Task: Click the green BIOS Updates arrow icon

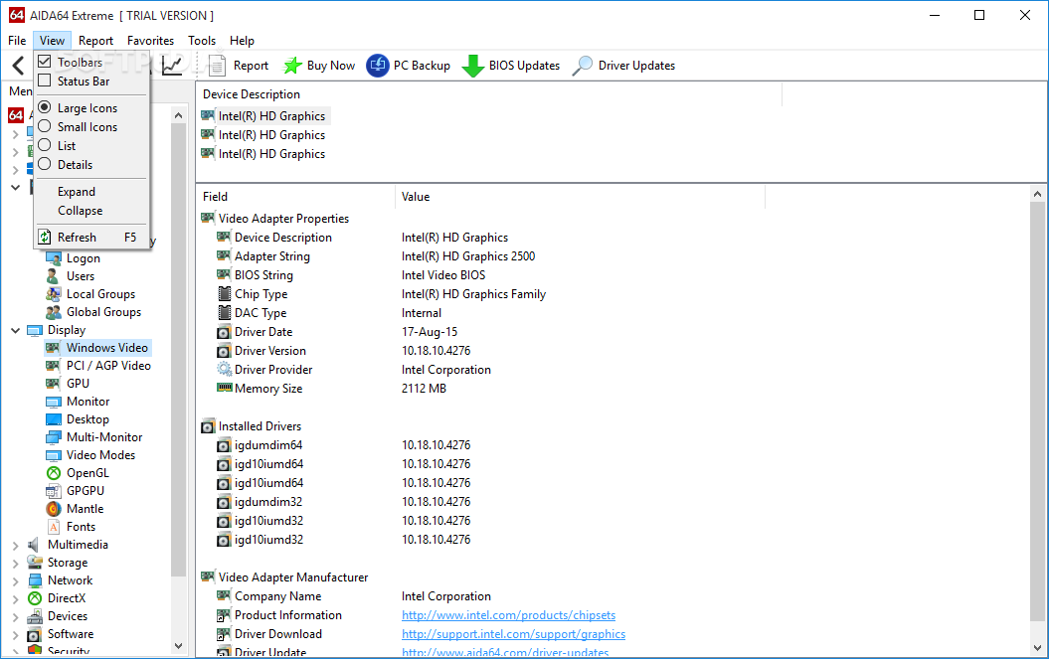Action: (473, 66)
